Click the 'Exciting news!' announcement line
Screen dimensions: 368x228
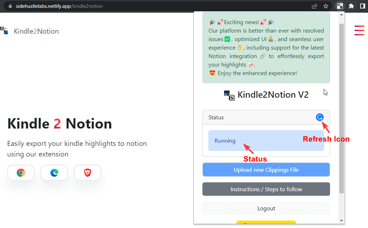coord(241,22)
